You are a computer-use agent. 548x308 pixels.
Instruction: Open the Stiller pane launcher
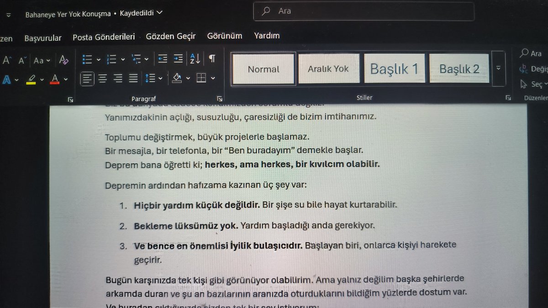tap(508, 98)
